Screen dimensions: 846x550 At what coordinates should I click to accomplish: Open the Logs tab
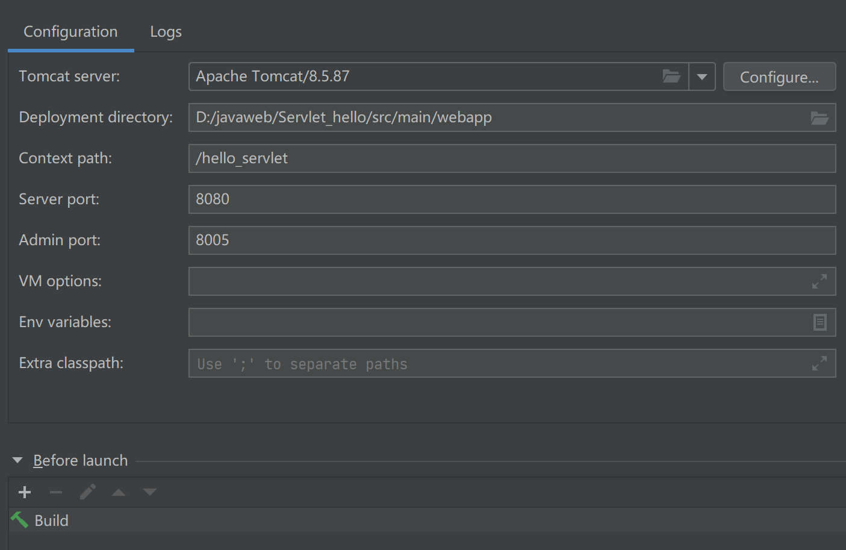(166, 32)
